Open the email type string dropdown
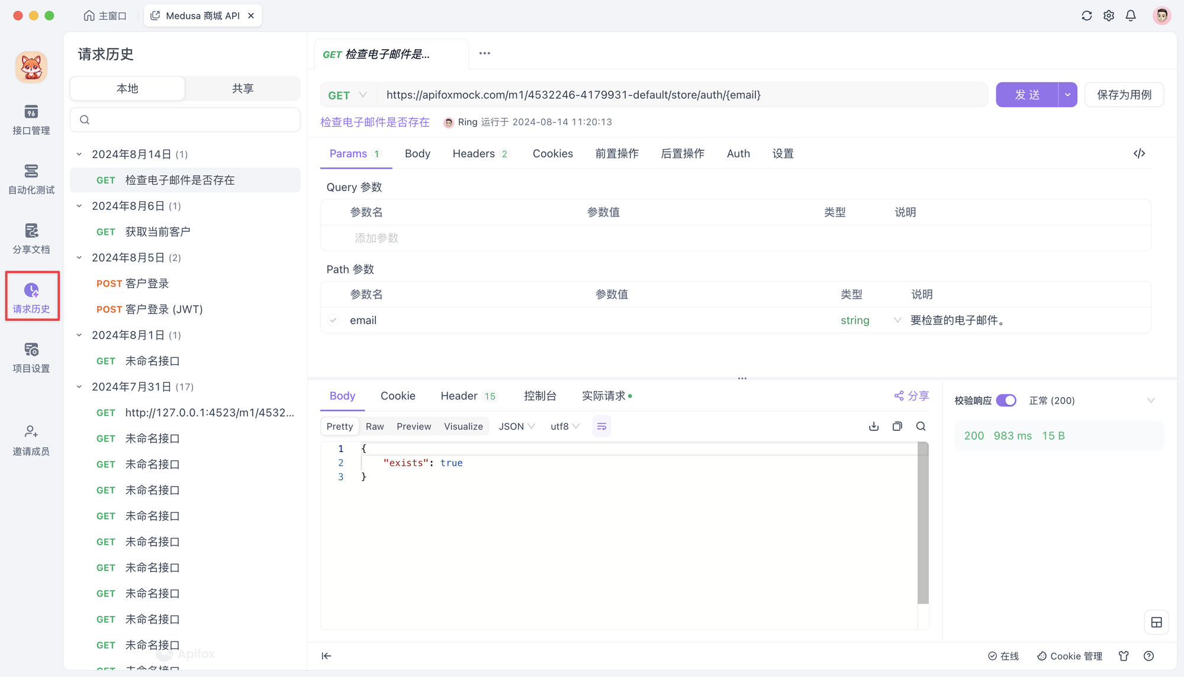 click(870, 320)
